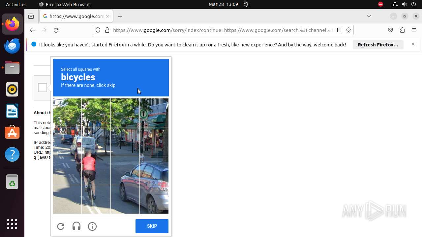Image resolution: width=422 pixels, height=237 pixels.
Task: Click the red do-not-disturb indicator icon
Action: click(x=380, y=4)
